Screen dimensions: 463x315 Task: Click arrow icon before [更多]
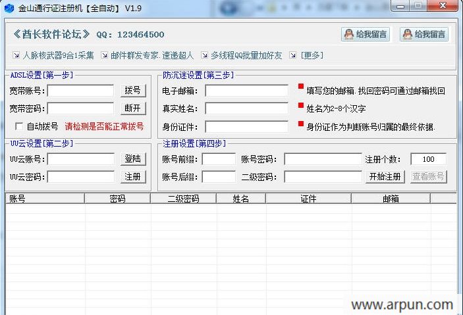coord(292,55)
